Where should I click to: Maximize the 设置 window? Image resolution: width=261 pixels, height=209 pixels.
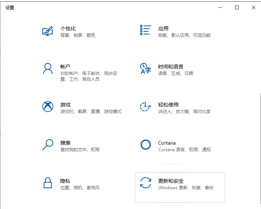pos(236,7)
